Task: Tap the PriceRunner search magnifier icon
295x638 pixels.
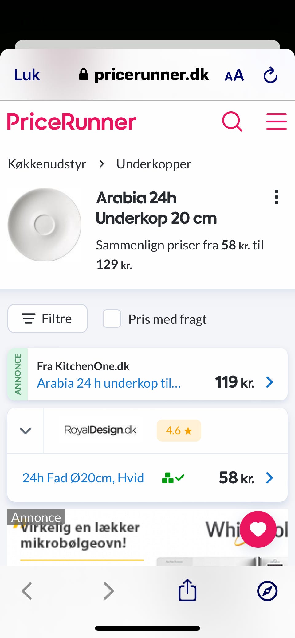Action: pyautogui.click(x=232, y=122)
